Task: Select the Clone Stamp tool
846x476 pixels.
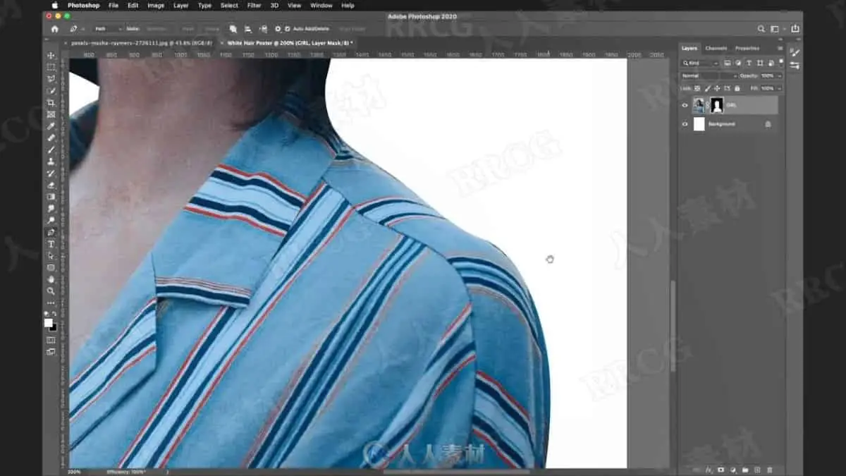Action: click(51, 161)
